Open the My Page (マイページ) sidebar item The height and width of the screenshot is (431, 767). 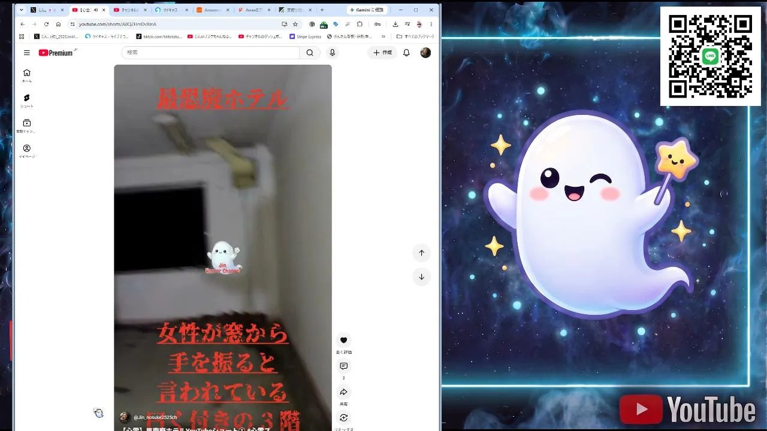[26, 151]
